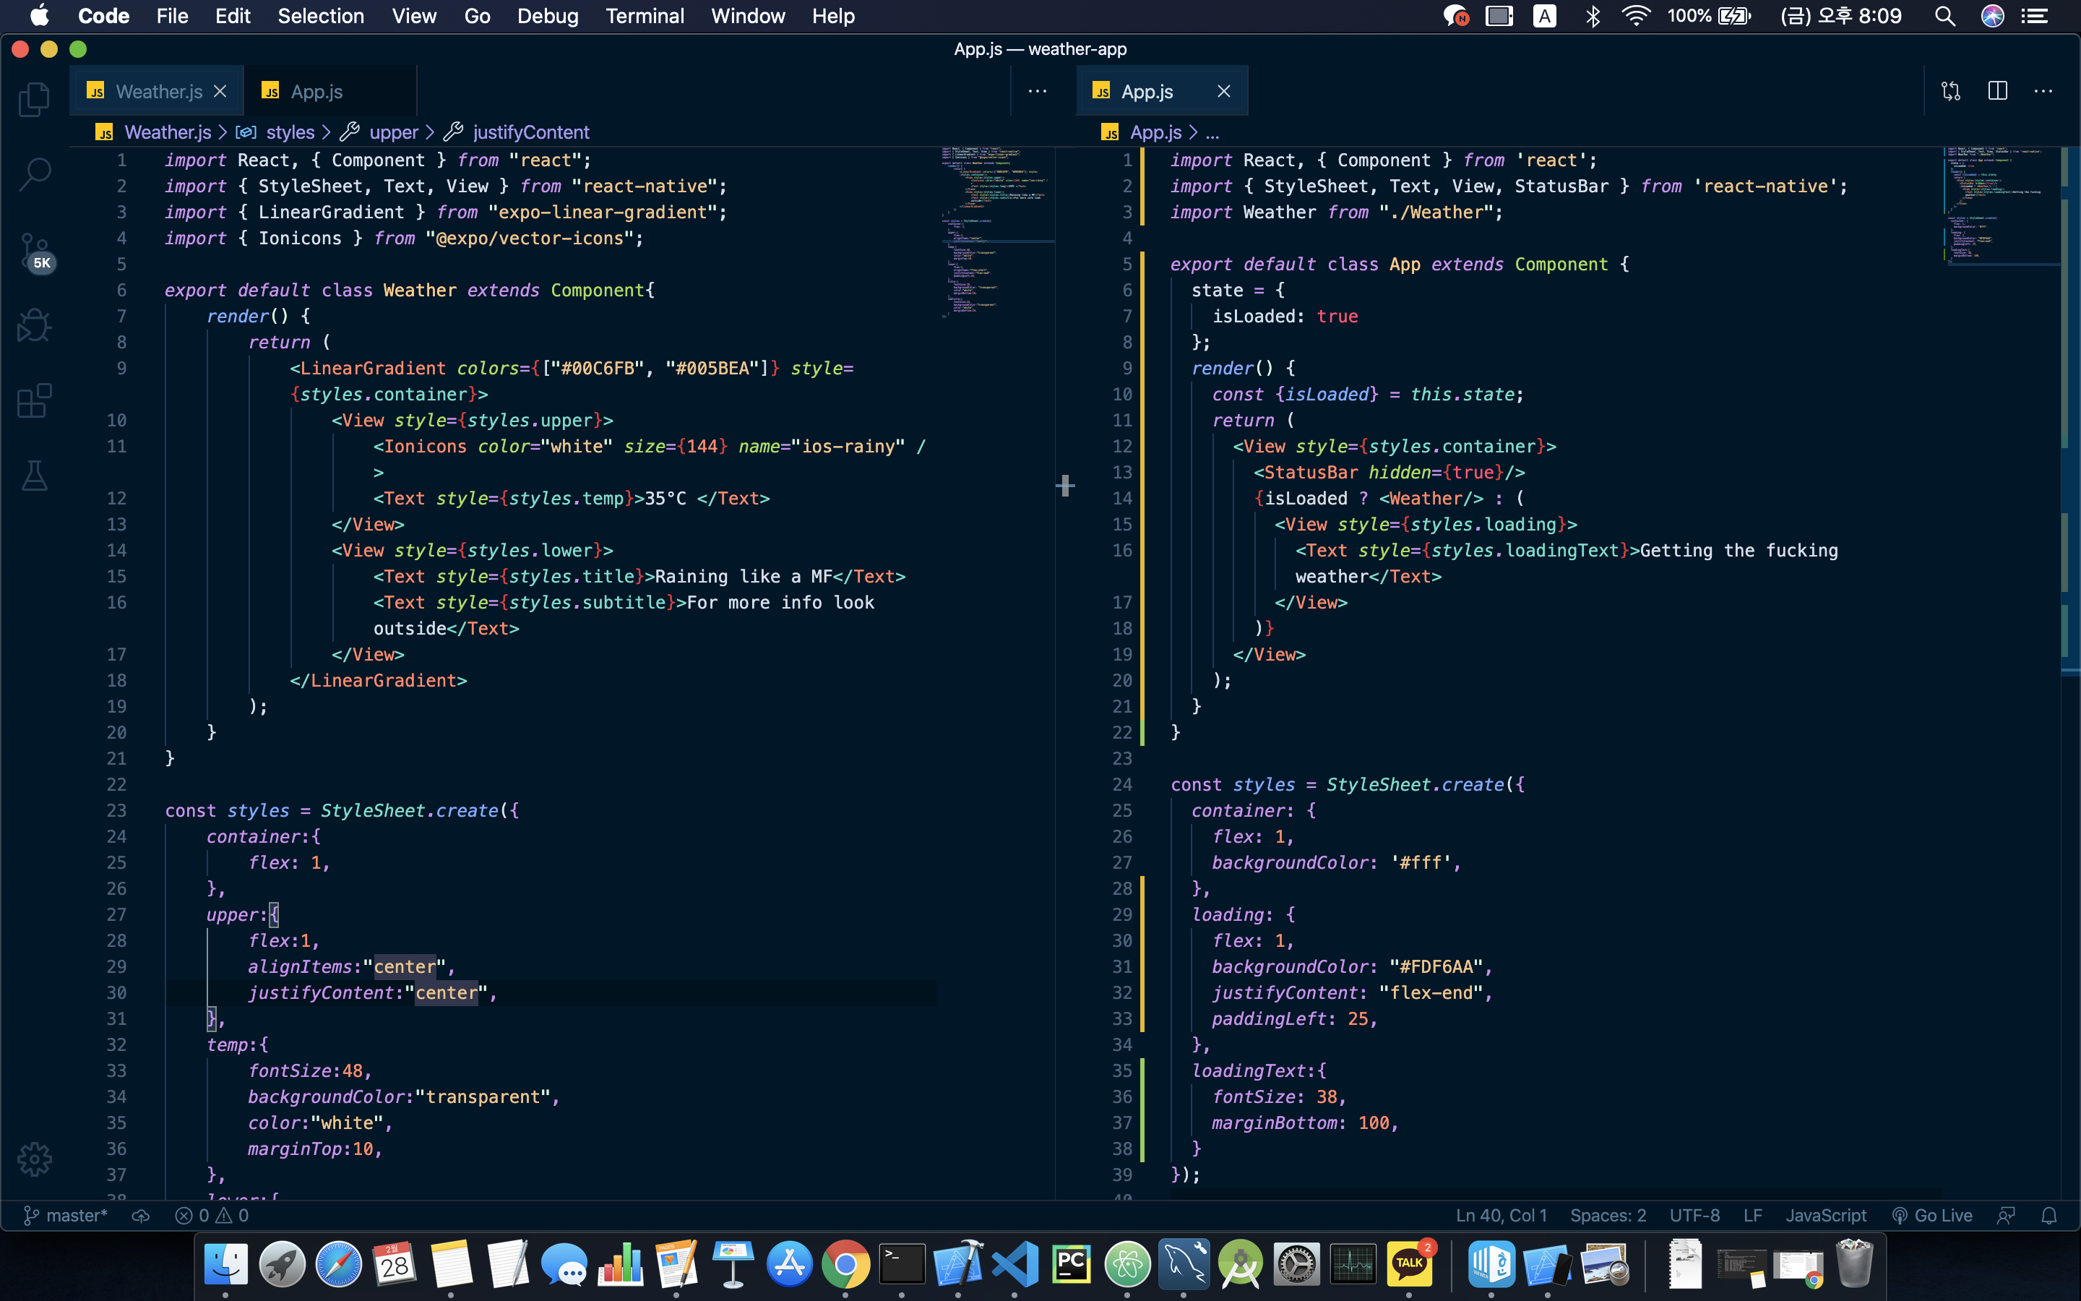The image size is (2081, 1301).
Task: Open the Manage gear icon
Action: click(x=35, y=1159)
